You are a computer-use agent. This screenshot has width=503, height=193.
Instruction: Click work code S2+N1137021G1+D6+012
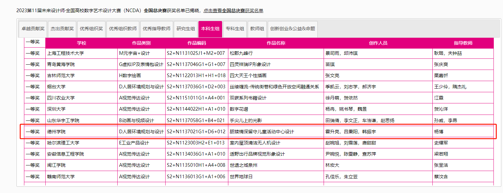pyautogui.click(x=196, y=132)
